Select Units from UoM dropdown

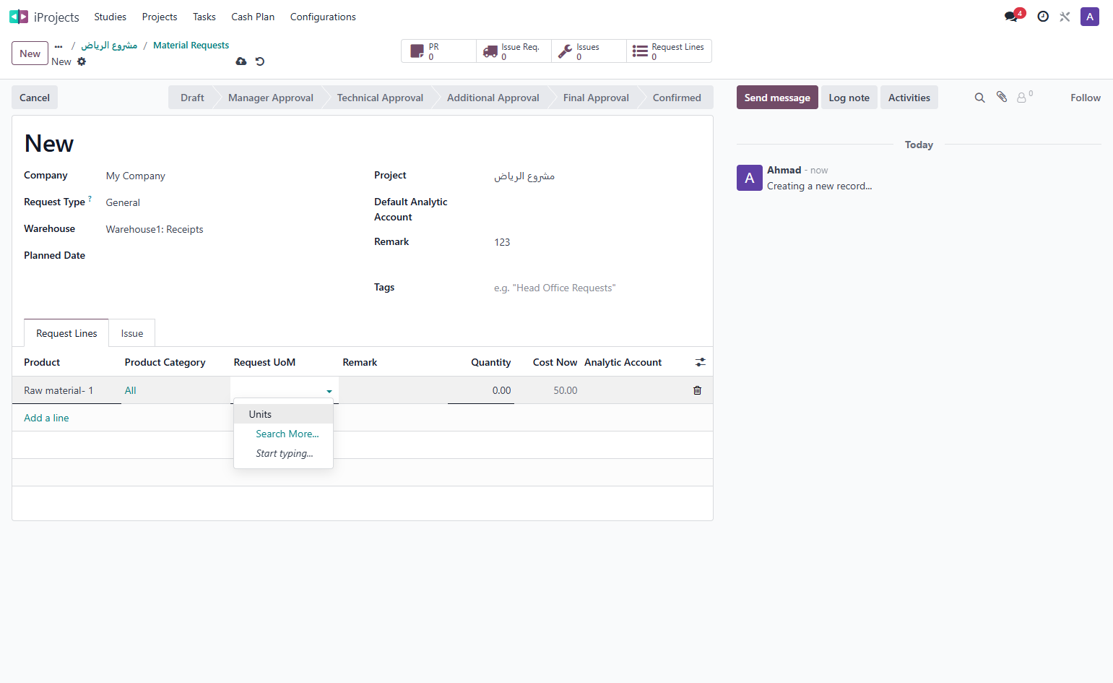[x=283, y=414]
